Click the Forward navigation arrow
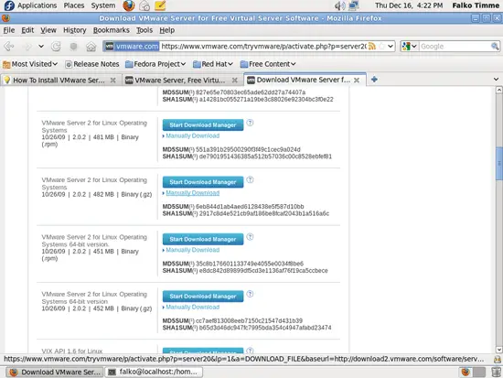This screenshot has height=378, width=503. 27,47
